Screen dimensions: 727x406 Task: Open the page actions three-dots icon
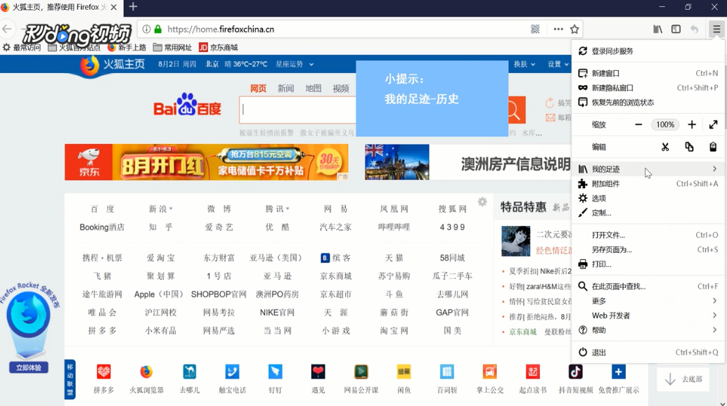(x=558, y=30)
